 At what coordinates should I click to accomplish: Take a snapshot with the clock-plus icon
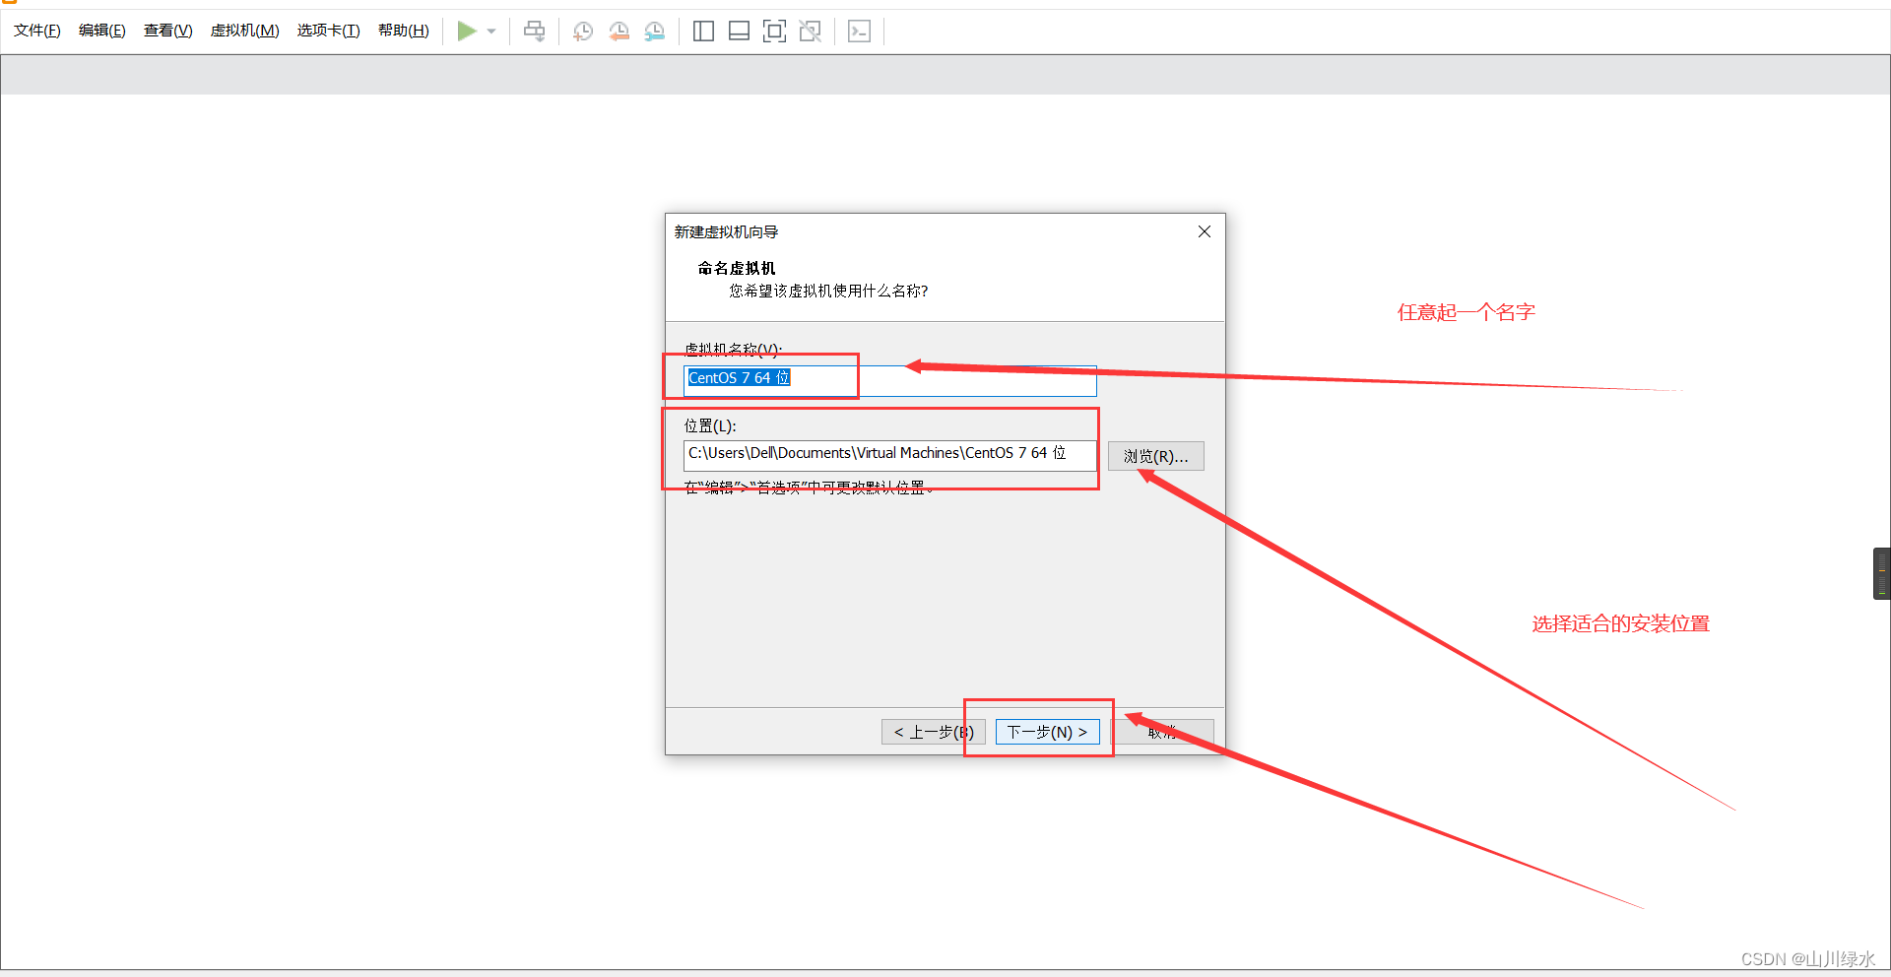583,32
